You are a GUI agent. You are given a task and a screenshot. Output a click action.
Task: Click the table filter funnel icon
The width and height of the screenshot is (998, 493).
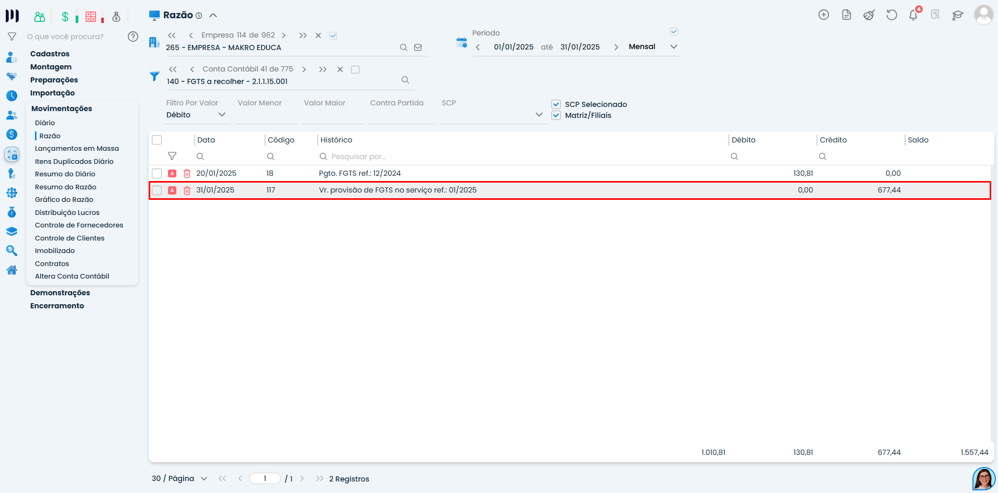[x=172, y=157]
